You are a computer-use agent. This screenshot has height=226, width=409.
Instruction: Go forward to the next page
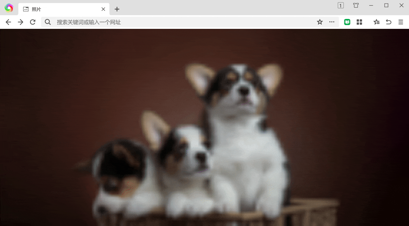click(20, 22)
